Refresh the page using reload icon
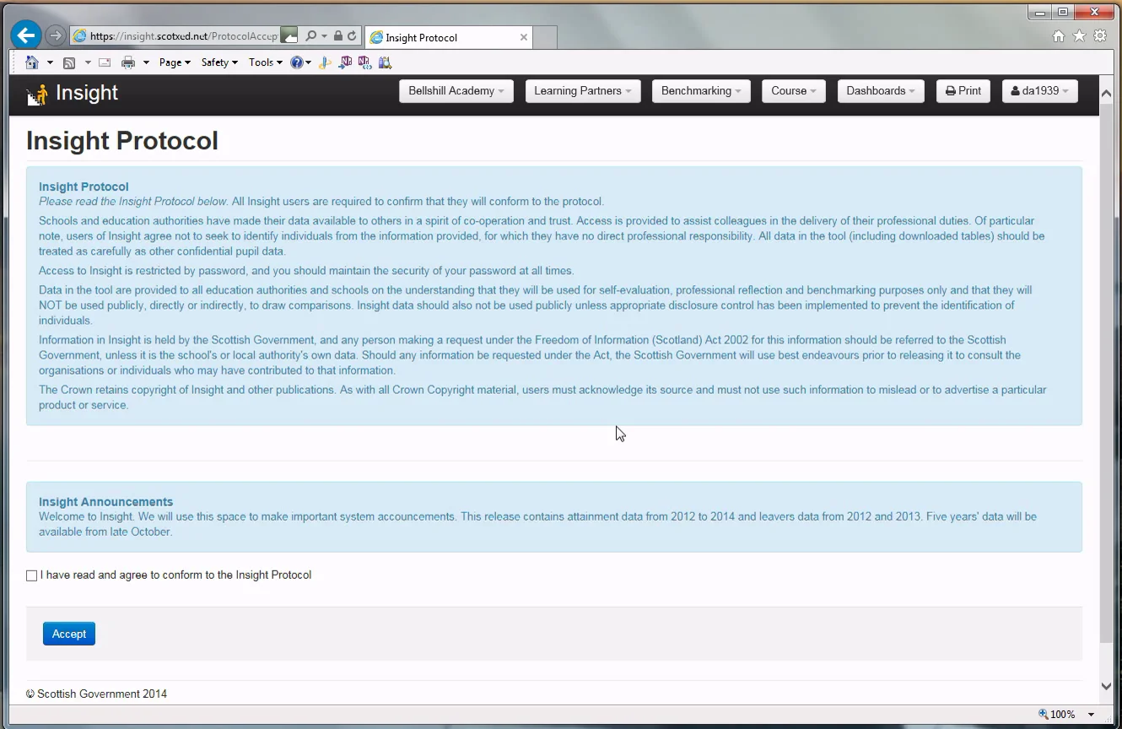The height and width of the screenshot is (729, 1122). [x=352, y=36]
